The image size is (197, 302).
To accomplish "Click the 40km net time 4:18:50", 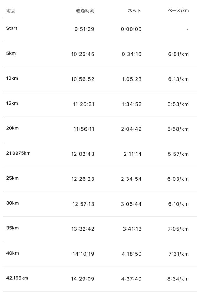I will click(x=131, y=254).
